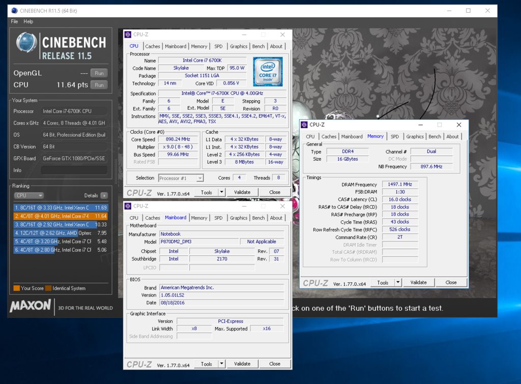Click Tools button in top CPU-Z window
The height and width of the screenshot is (384, 521).
pos(206,192)
